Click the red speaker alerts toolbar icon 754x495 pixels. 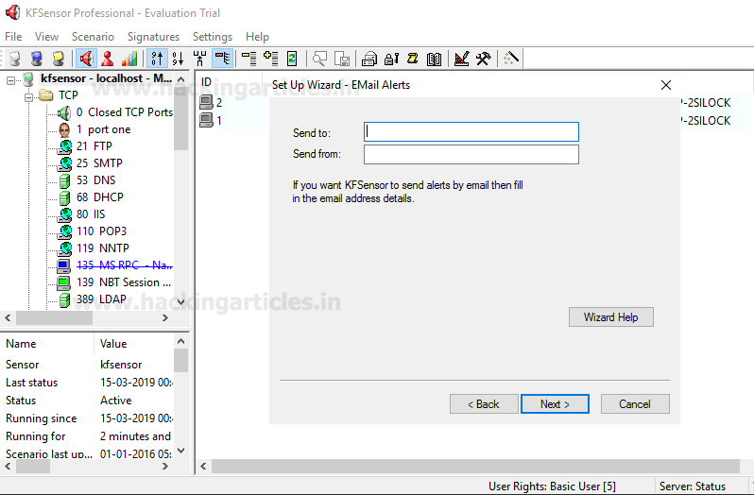(x=86, y=59)
